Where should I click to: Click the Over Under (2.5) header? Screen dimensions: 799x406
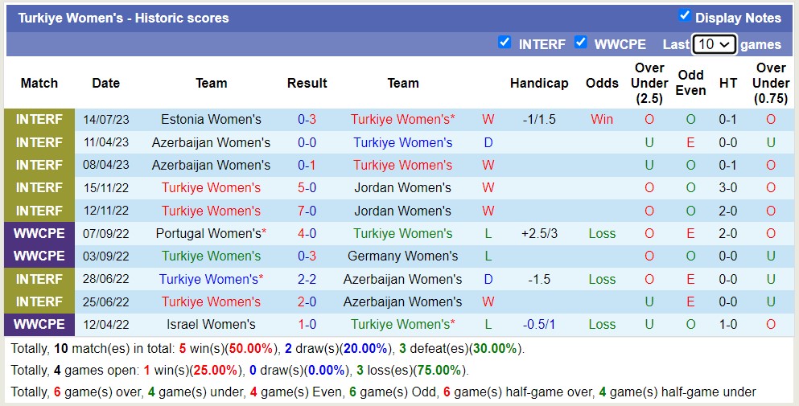pos(649,83)
